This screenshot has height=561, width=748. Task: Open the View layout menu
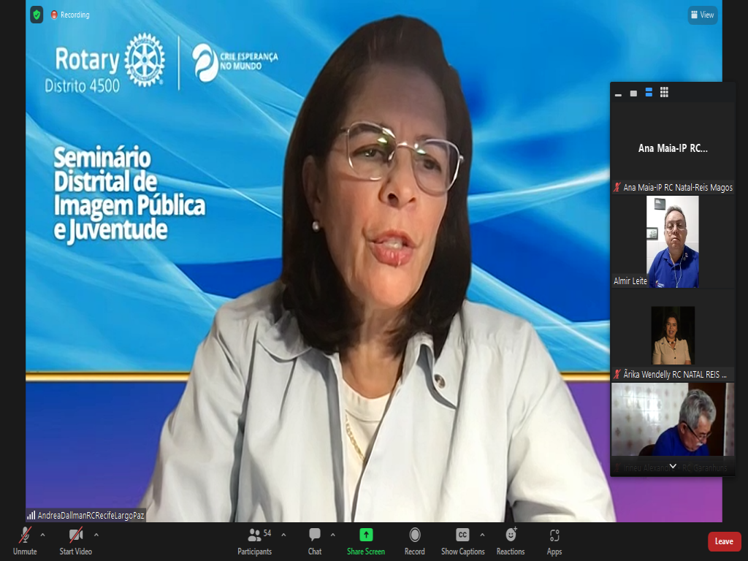(702, 15)
